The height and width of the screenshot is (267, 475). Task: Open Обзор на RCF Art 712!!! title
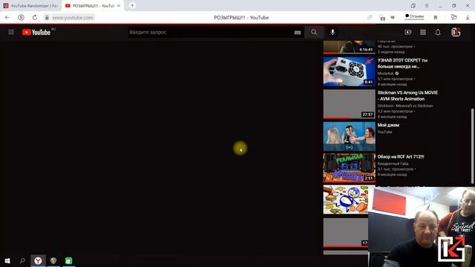(401, 156)
